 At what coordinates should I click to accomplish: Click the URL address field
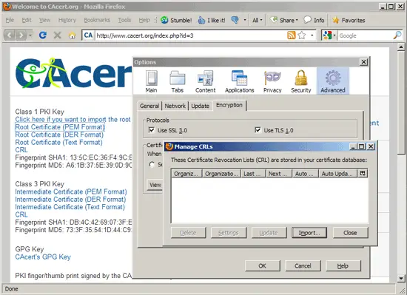tap(191, 35)
